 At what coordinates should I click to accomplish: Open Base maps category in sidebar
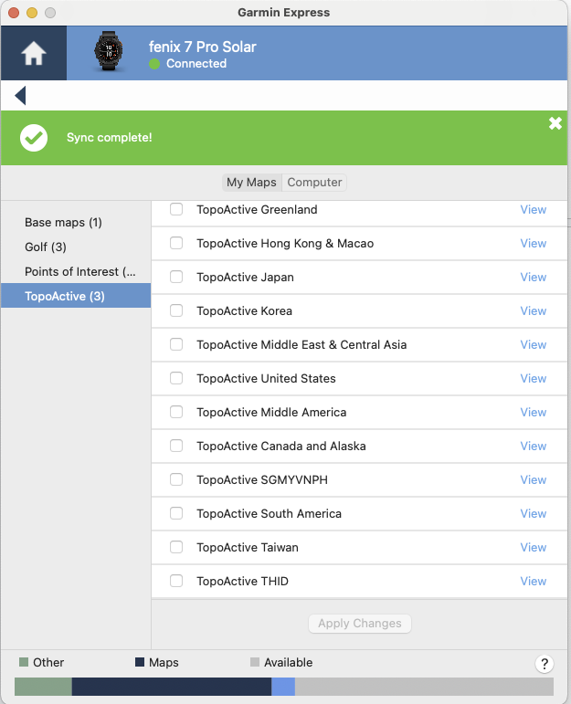[63, 223]
